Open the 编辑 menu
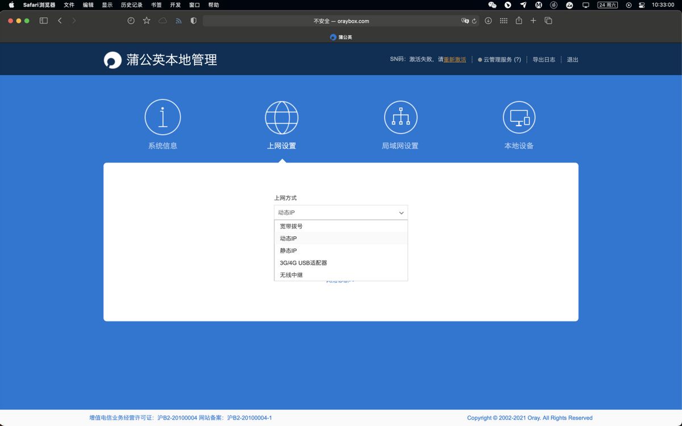This screenshot has width=682, height=426. pyautogui.click(x=88, y=5)
